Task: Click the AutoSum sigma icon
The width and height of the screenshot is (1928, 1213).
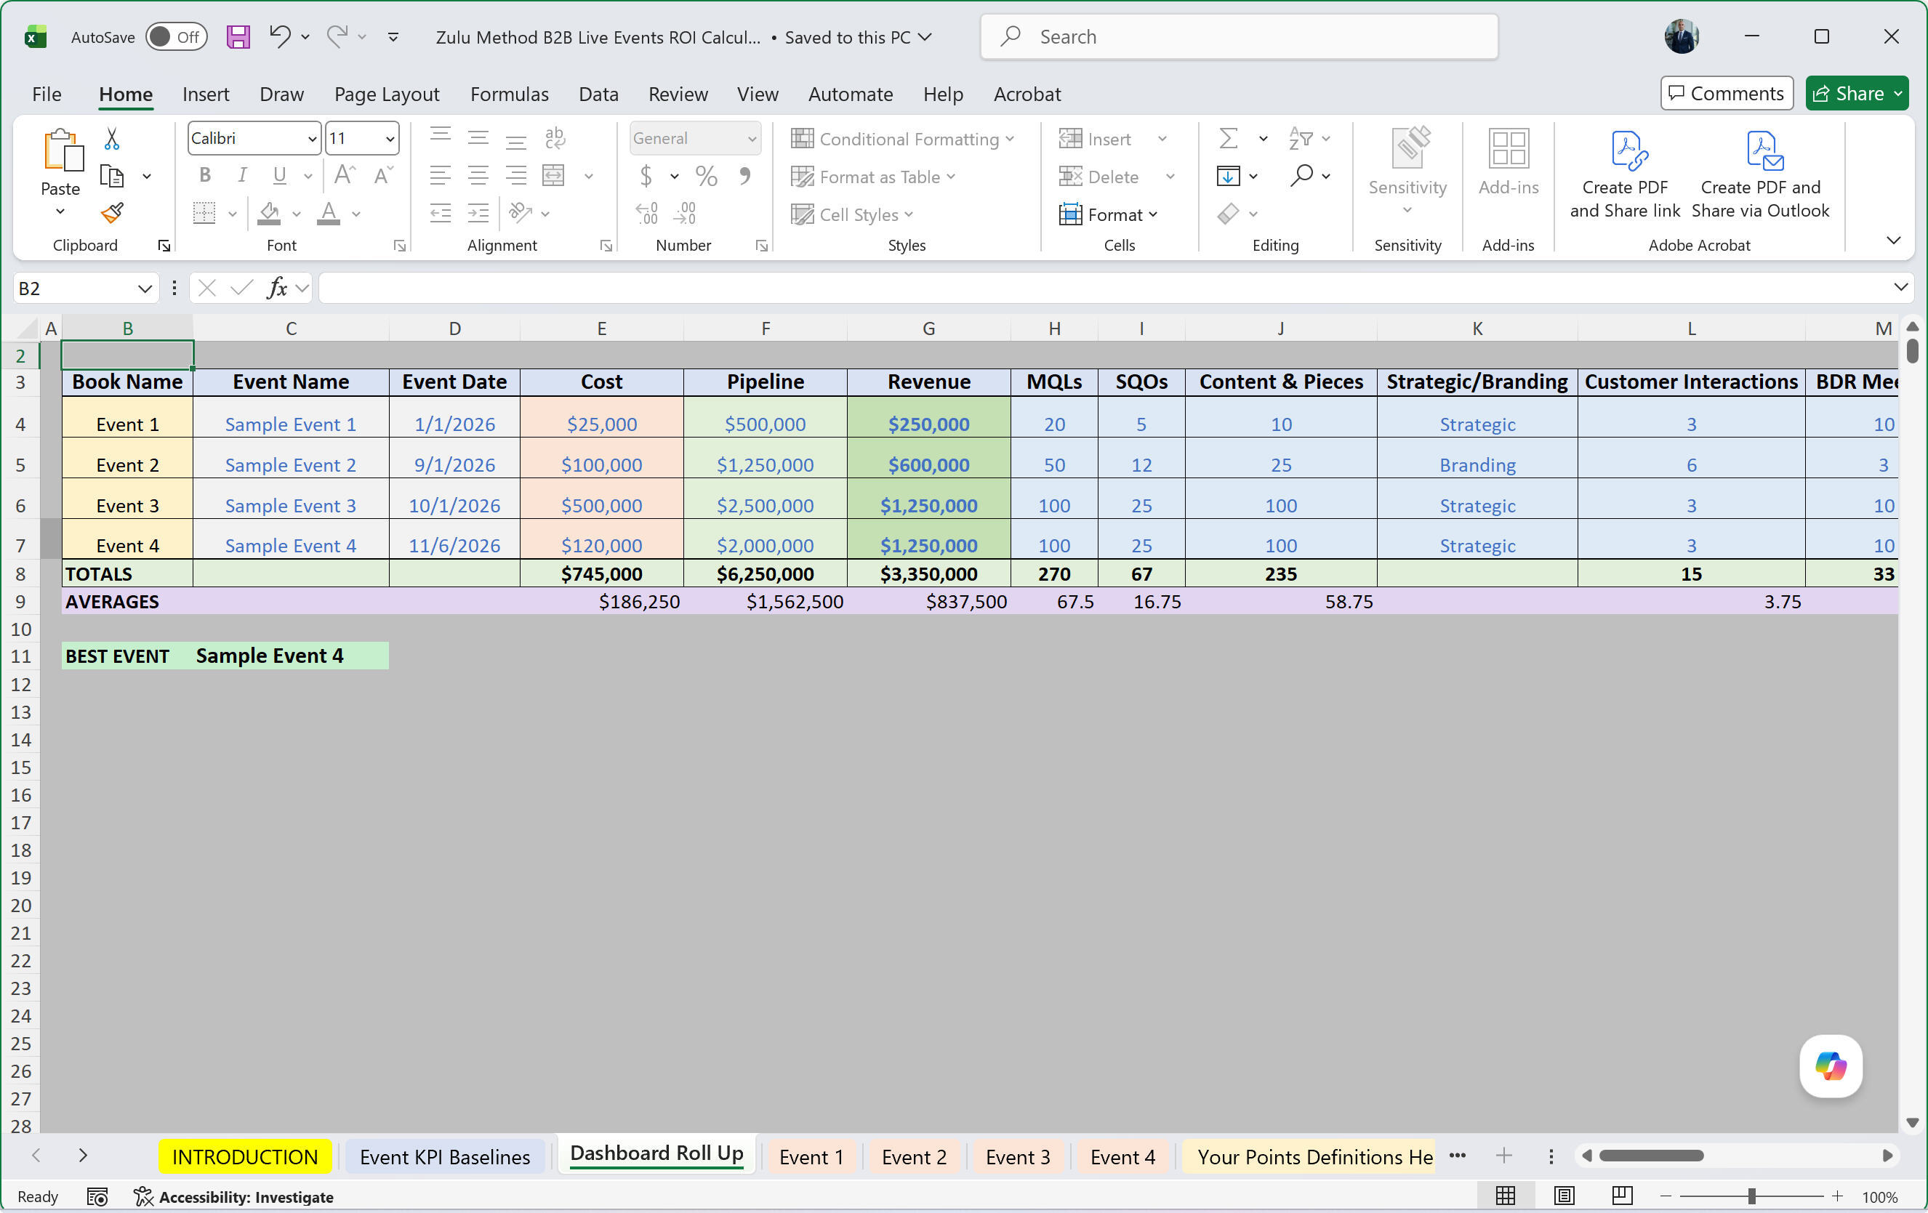Action: click(x=1228, y=139)
